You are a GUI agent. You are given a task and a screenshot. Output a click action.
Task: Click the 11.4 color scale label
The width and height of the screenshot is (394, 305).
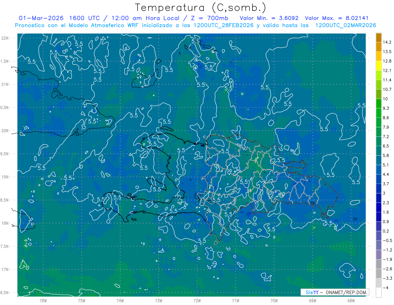click(x=387, y=80)
